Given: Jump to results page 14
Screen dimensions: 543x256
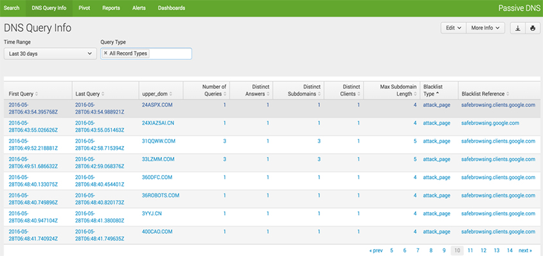Looking at the screenshot, I should pyautogui.click(x=510, y=250).
